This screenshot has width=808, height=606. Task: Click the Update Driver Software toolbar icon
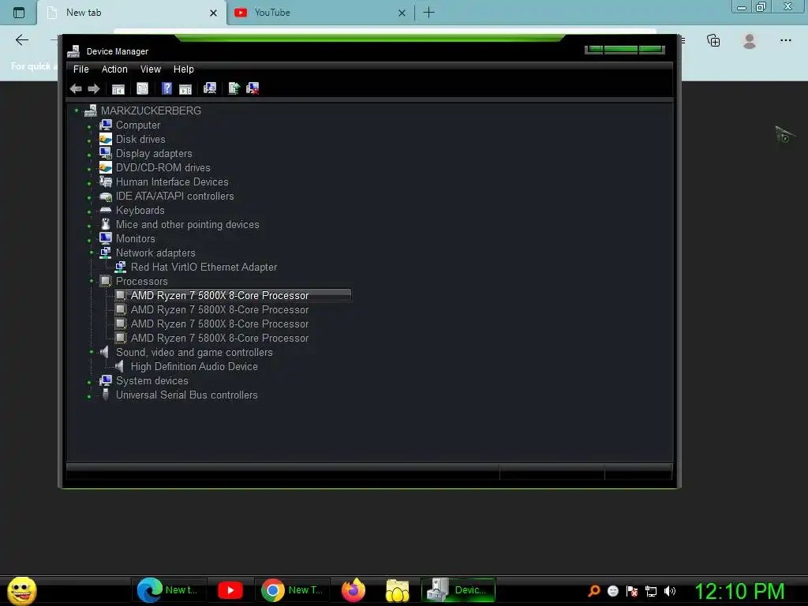[x=234, y=88]
